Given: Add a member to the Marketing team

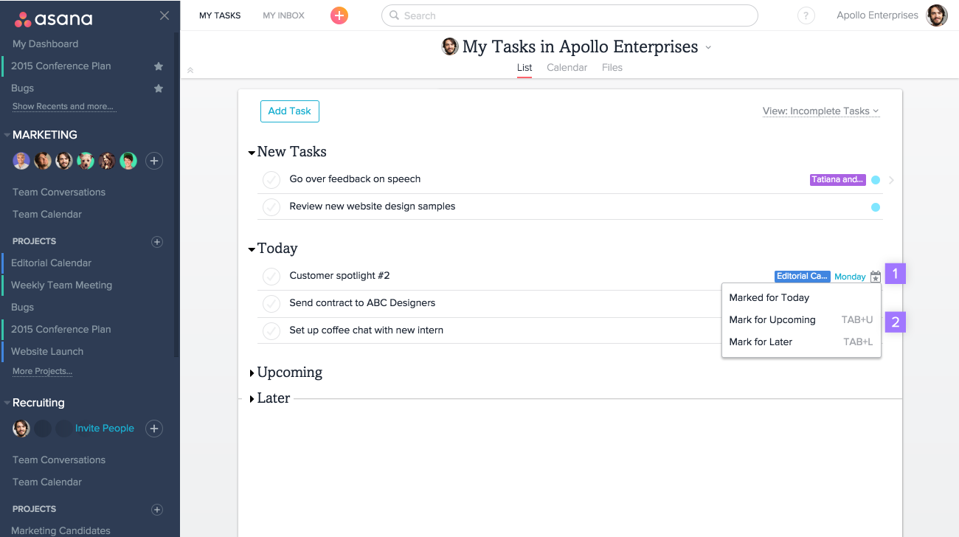Looking at the screenshot, I should tap(153, 161).
